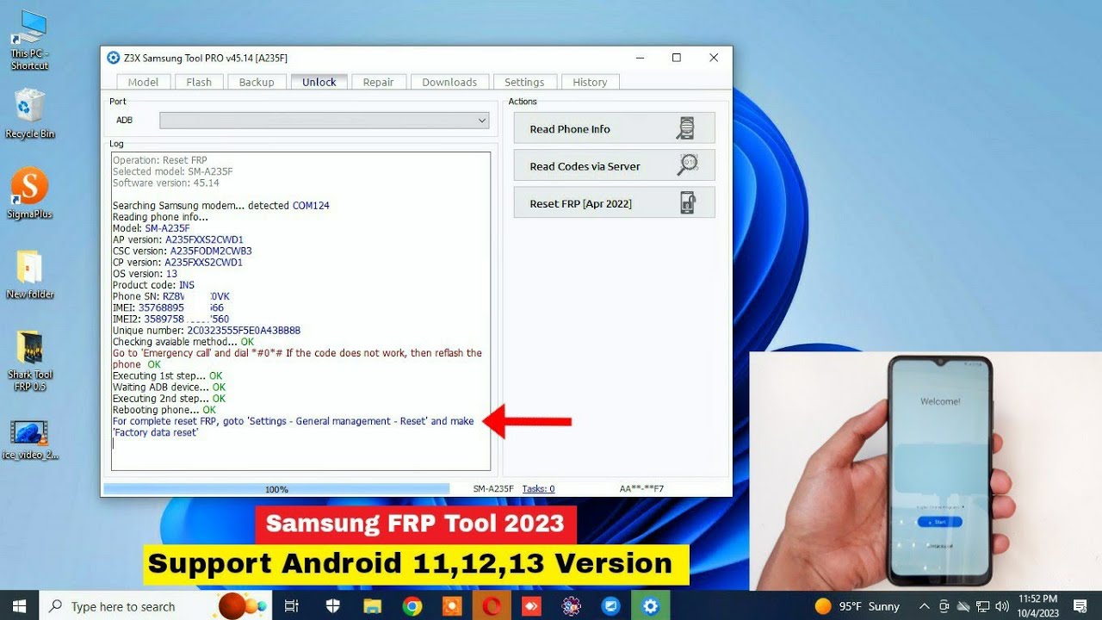Click the Type here to search box
Screen dimensions: 1102x620
tap(156, 606)
